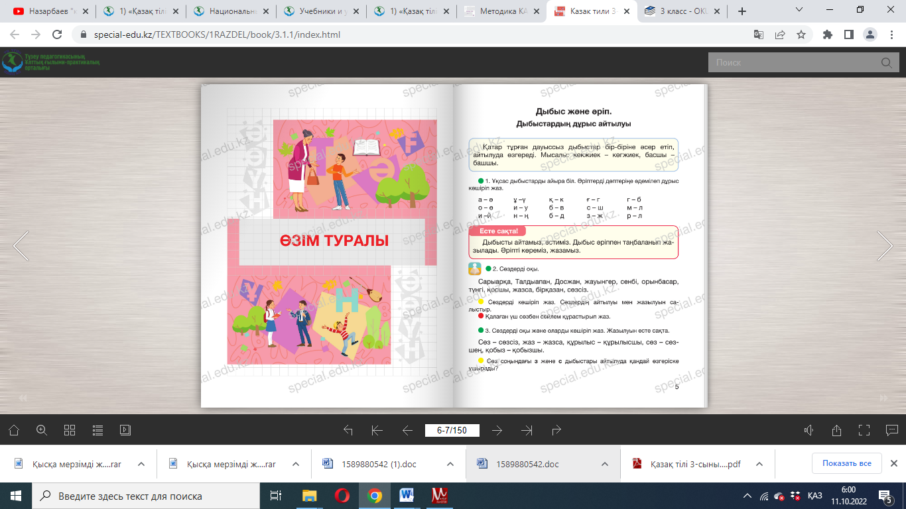
Task: Mute the page flip sound
Action: coord(809,430)
